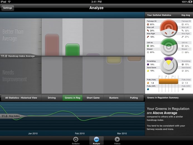Click the 11.0 Hcp Index marker
Image resolution: width=193 pixels, height=145 pixels.
[x=11, y=116]
